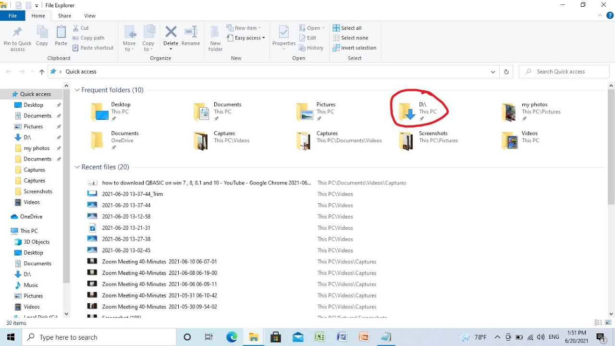Click the Move to icon
This screenshot has height=346, width=615.
(130, 32)
